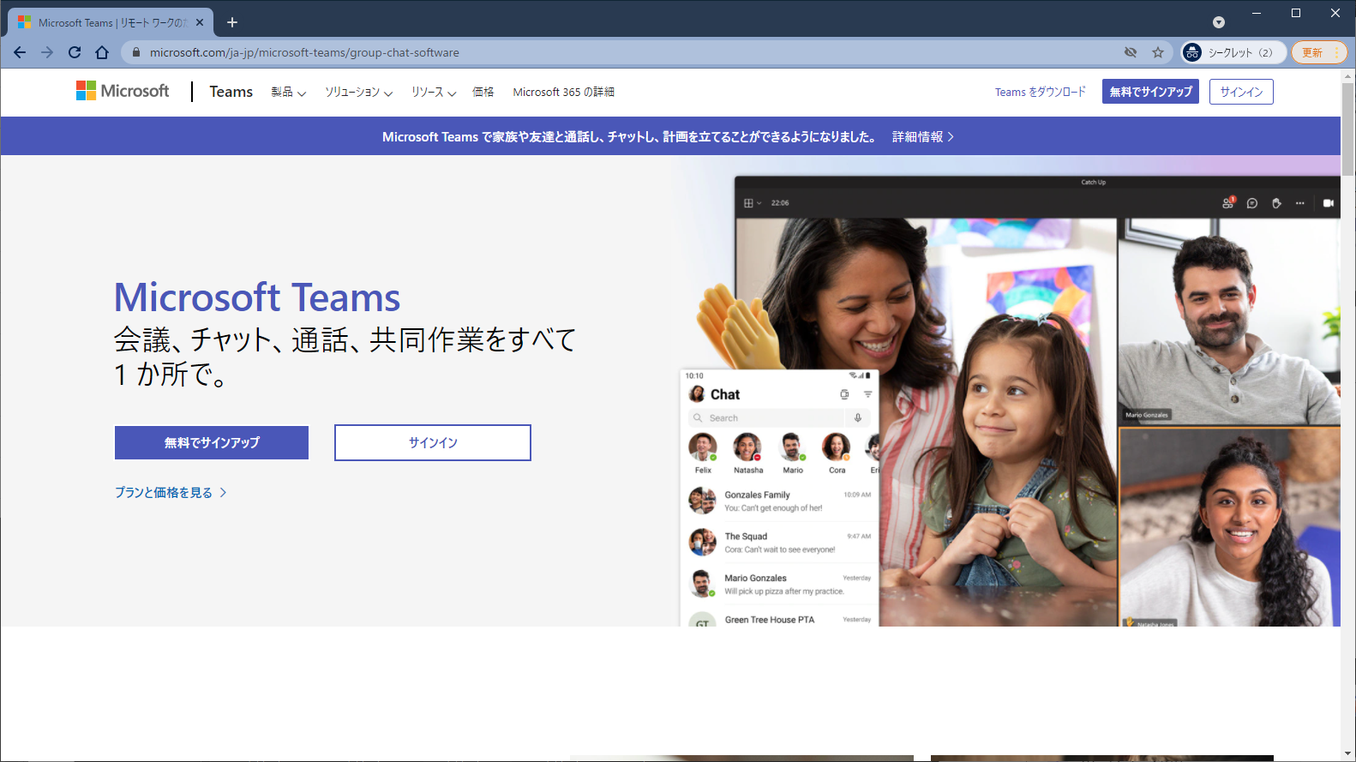Open the Teams home link in navbar
This screenshot has width=1356, height=762.
point(231,92)
